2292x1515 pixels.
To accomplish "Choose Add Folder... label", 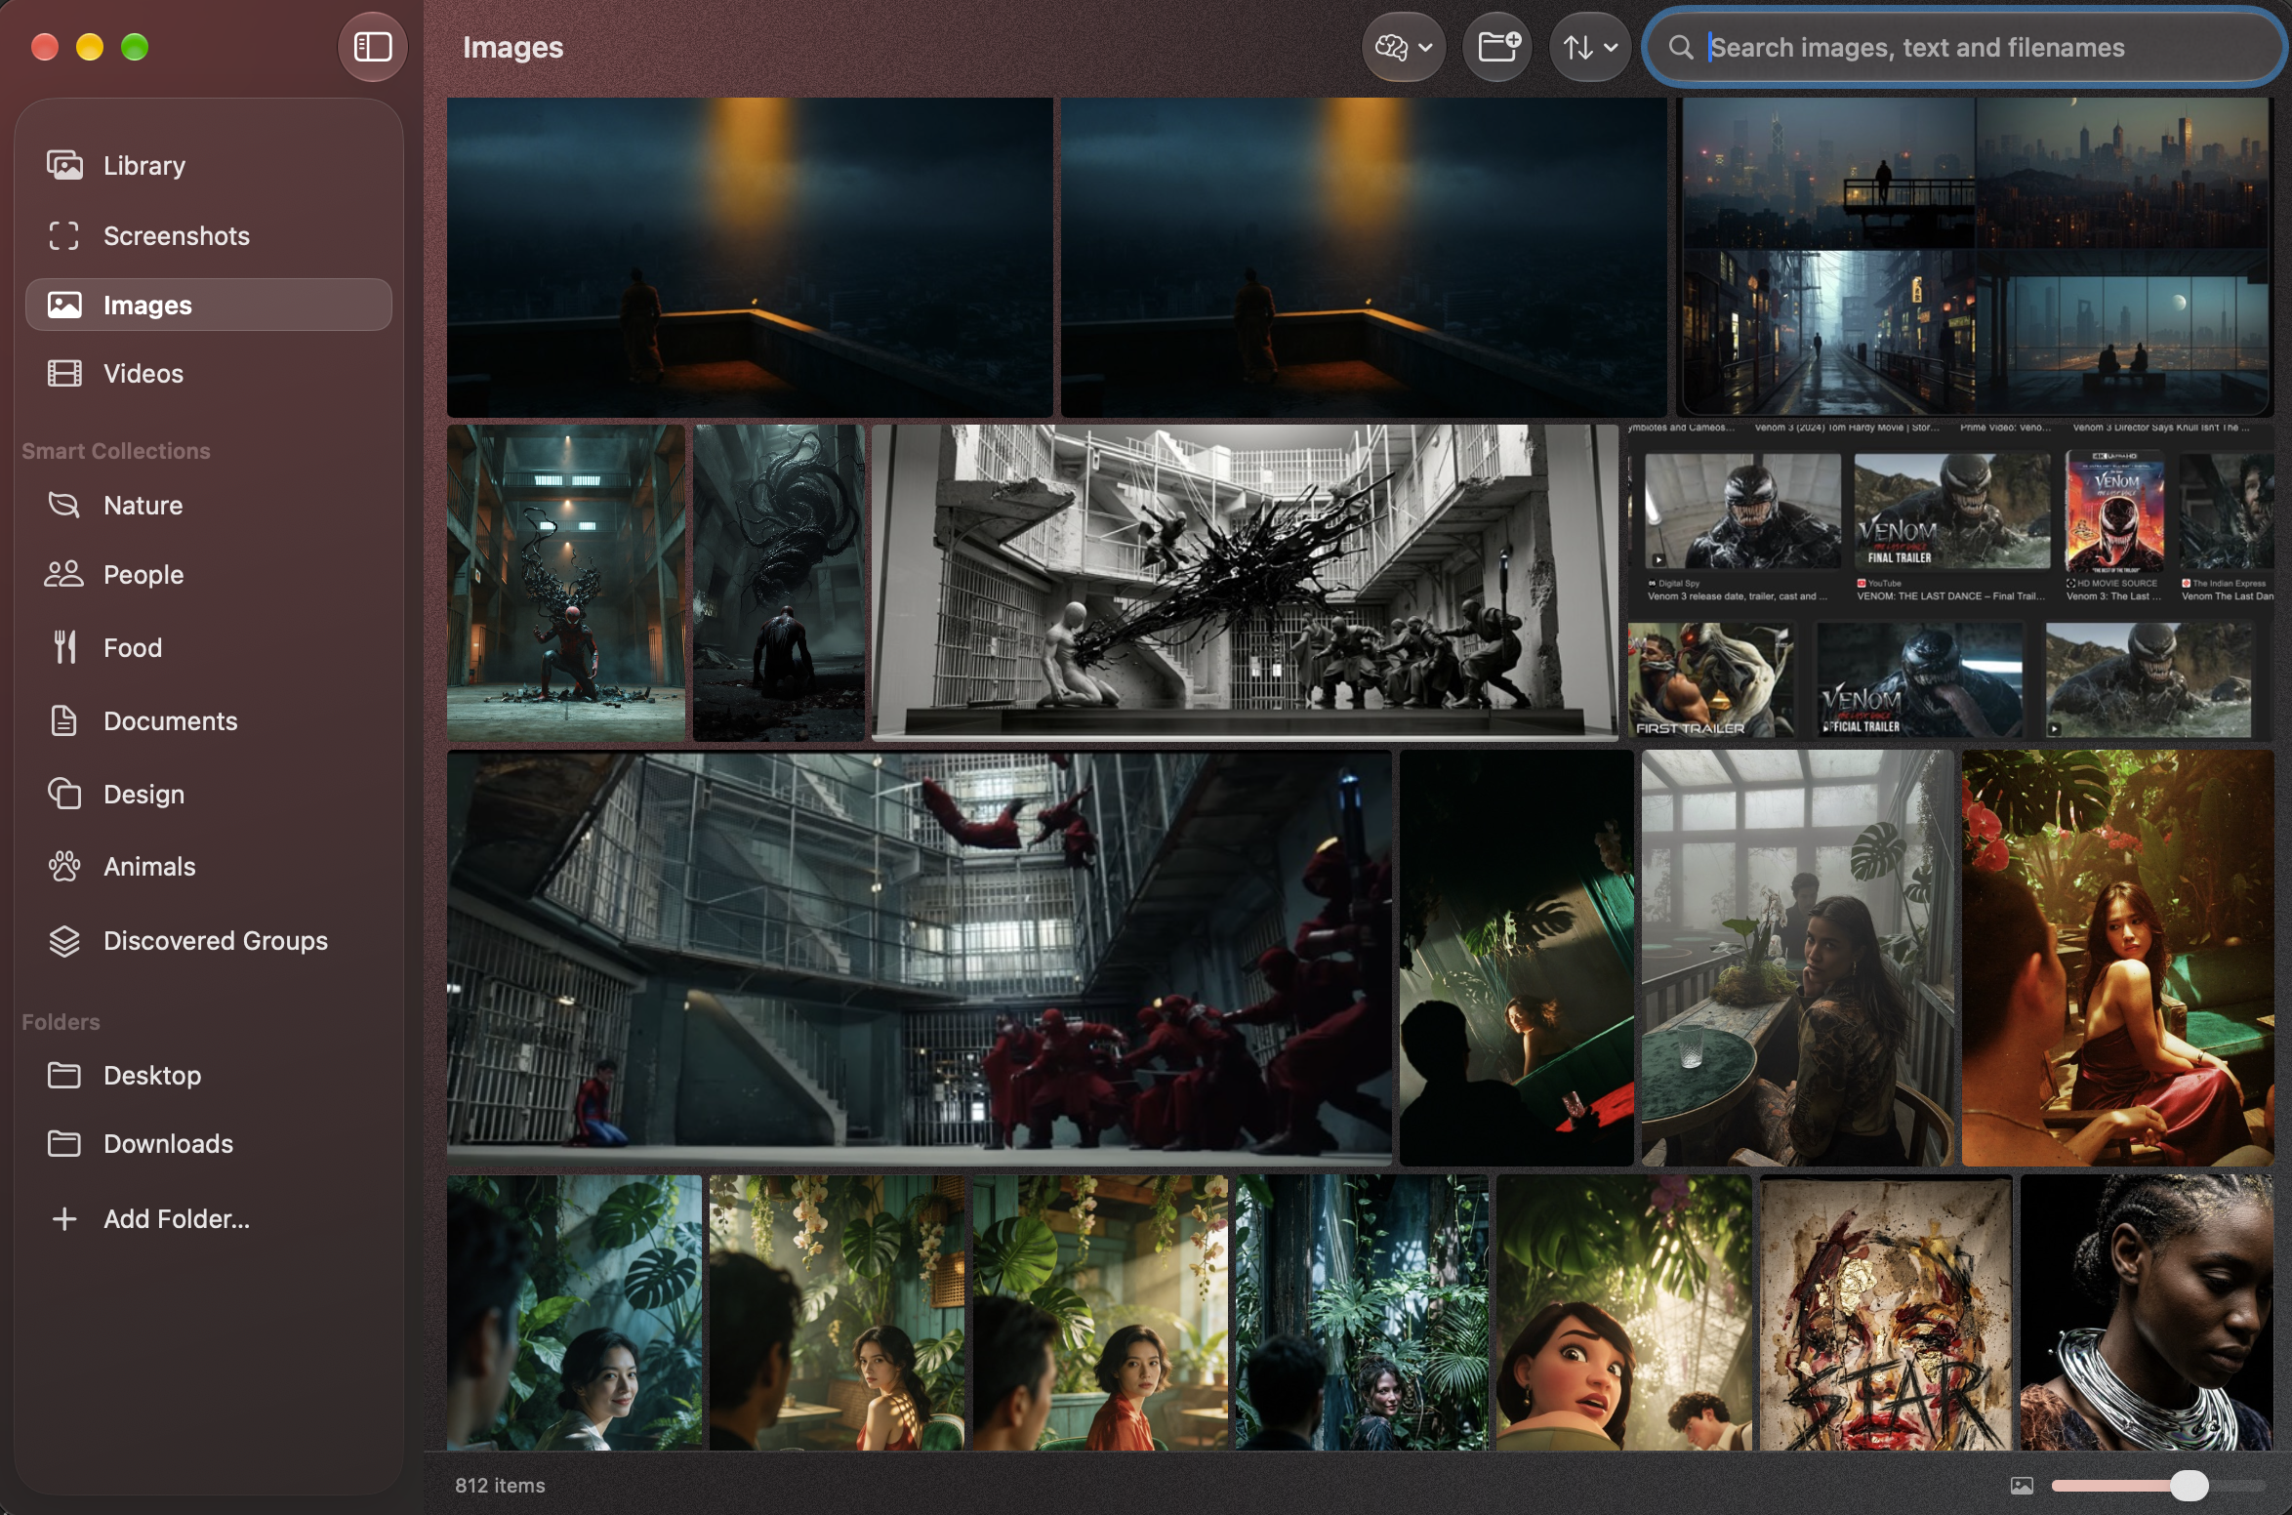I will pyautogui.click(x=177, y=1218).
